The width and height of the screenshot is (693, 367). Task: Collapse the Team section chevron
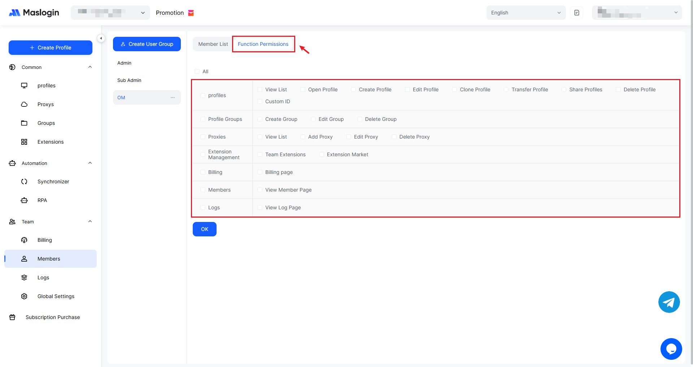click(90, 222)
